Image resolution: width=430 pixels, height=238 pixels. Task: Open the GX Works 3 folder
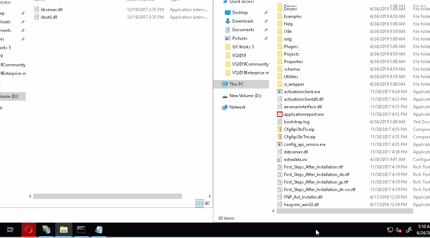[x=242, y=47]
